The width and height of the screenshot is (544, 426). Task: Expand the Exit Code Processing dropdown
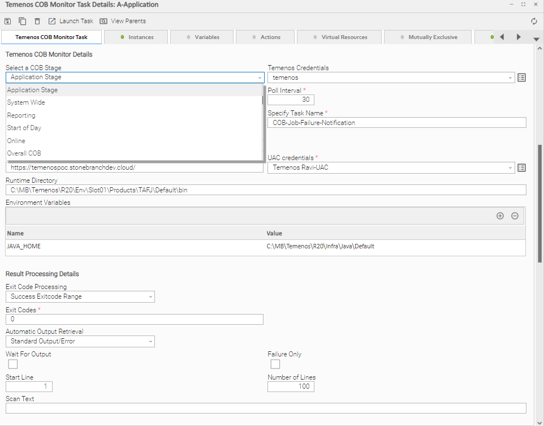pos(80,296)
